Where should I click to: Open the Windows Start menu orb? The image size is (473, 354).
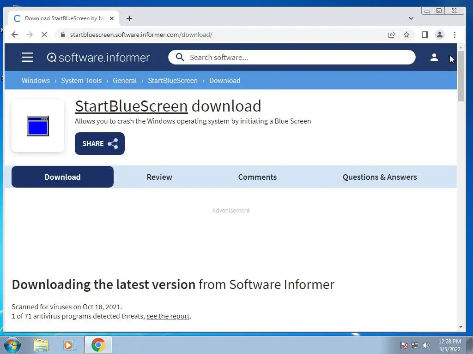click(x=12, y=345)
